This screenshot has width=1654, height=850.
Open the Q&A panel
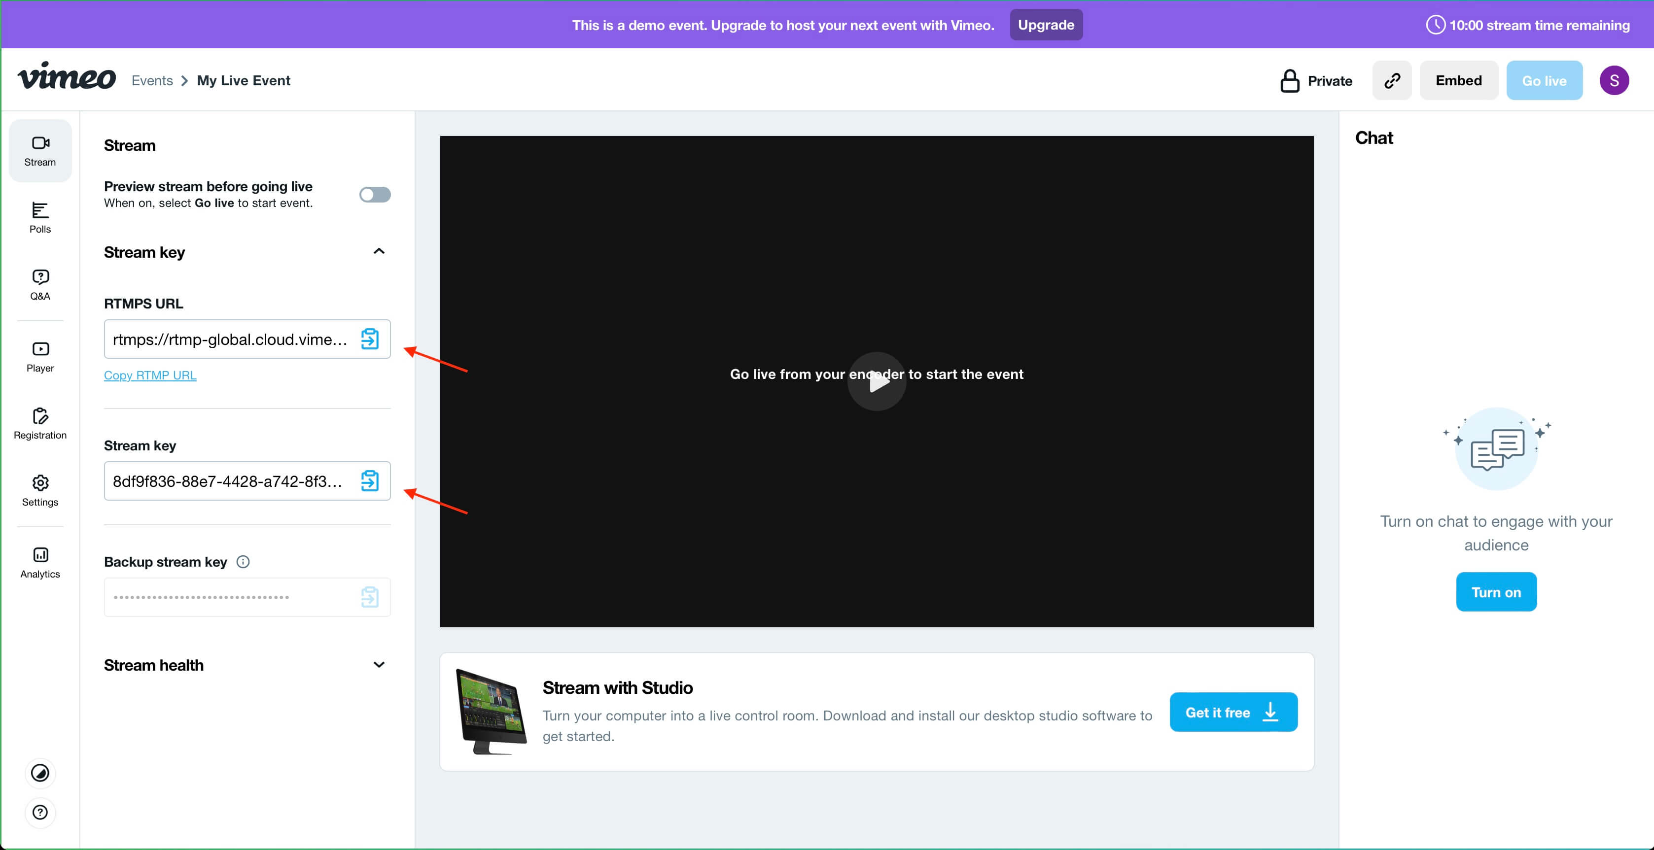(x=40, y=284)
